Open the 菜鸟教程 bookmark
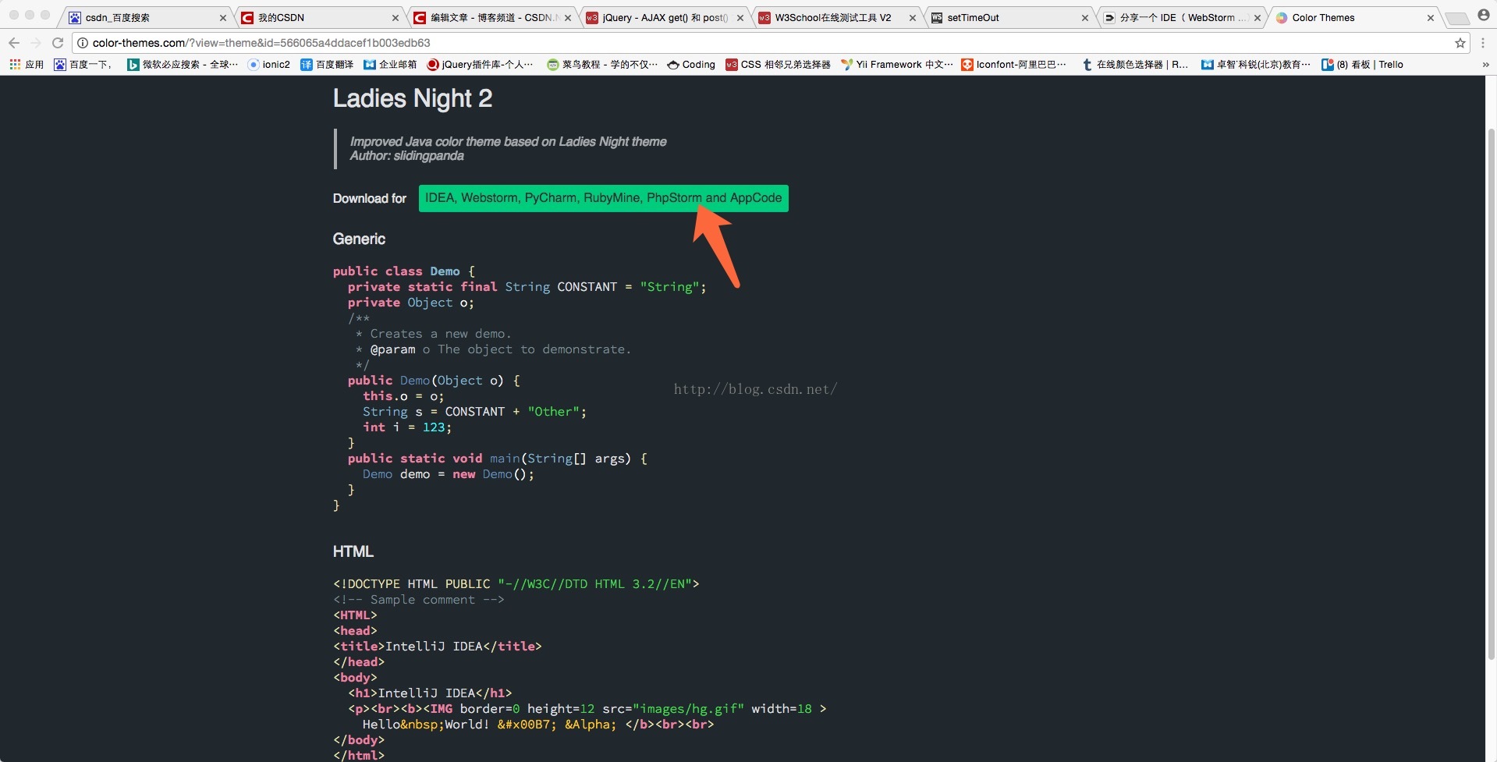The width and height of the screenshot is (1497, 762). (602, 65)
